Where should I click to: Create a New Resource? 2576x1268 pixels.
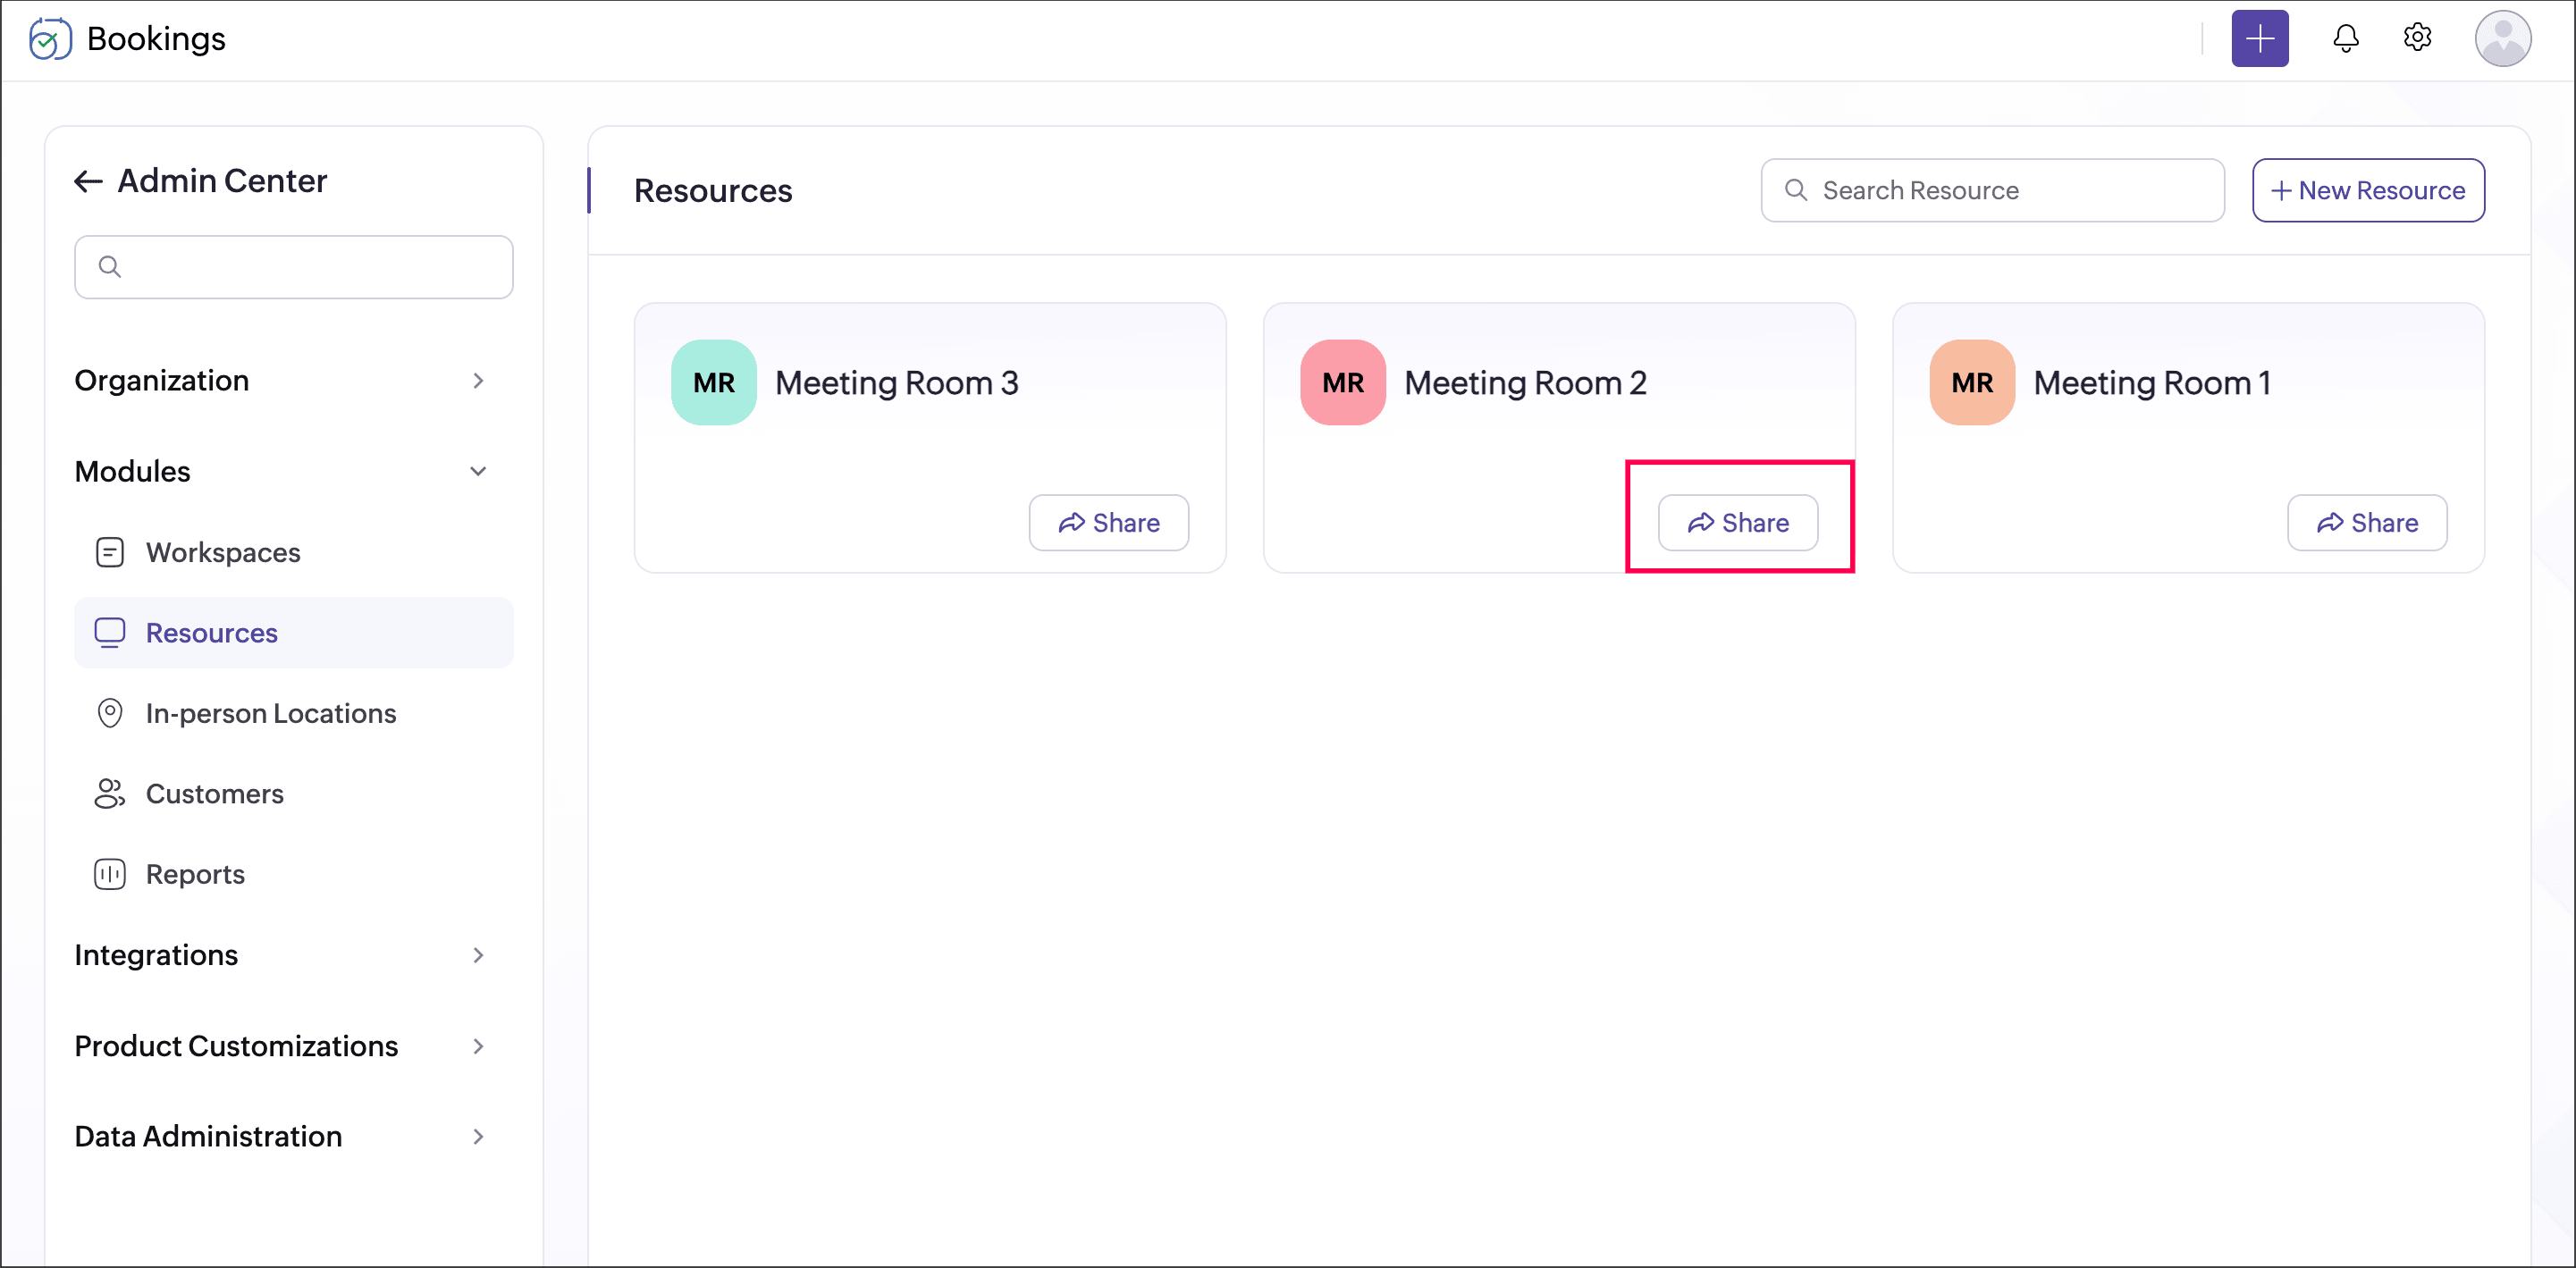coord(2367,190)
